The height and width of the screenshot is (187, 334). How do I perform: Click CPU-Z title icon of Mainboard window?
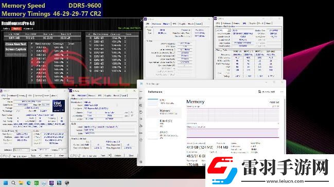coord(71,91)
